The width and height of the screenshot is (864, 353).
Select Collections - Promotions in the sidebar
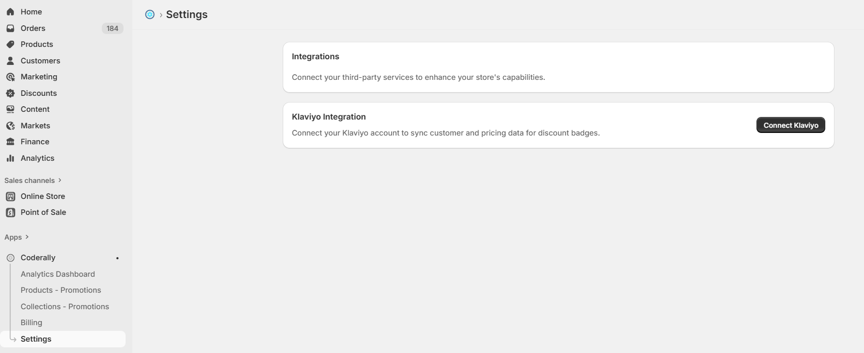(x=65, y=307)
